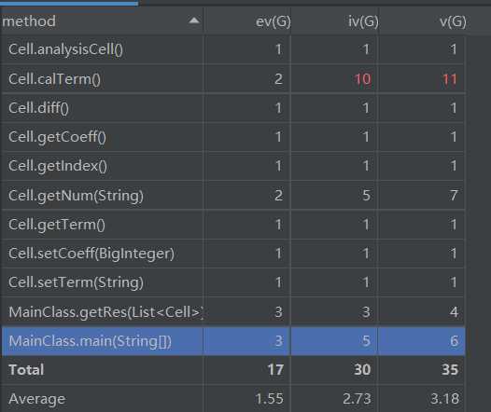Click the sort arrow in method header
The width and height of the screenshot is (491, 412).
194,21
